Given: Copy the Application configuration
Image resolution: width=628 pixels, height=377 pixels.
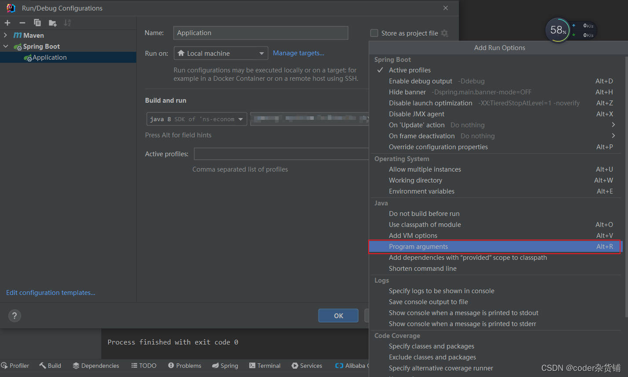Looking at the screenshot, I should click(x=37, y=22).
